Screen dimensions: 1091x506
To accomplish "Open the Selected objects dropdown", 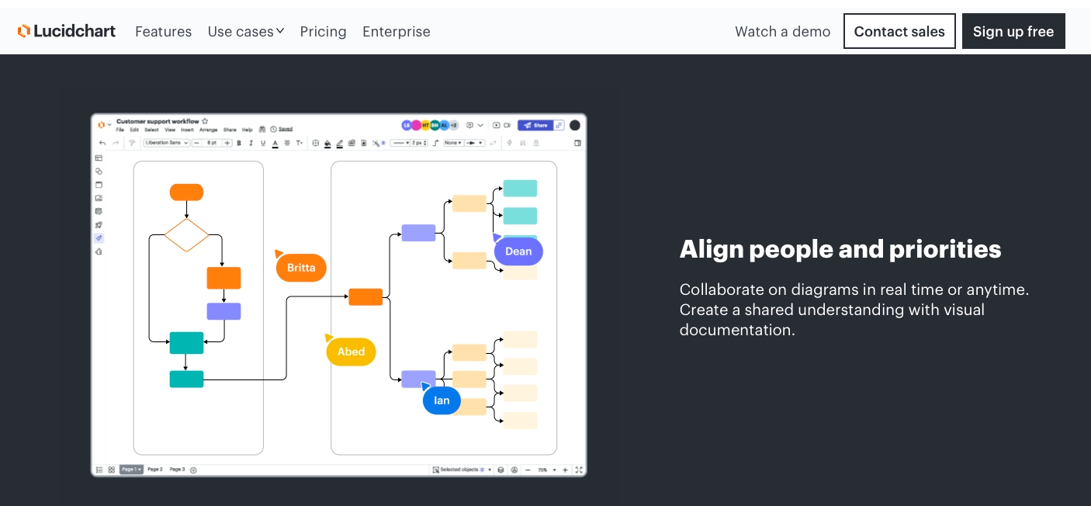I will [462, 470].
